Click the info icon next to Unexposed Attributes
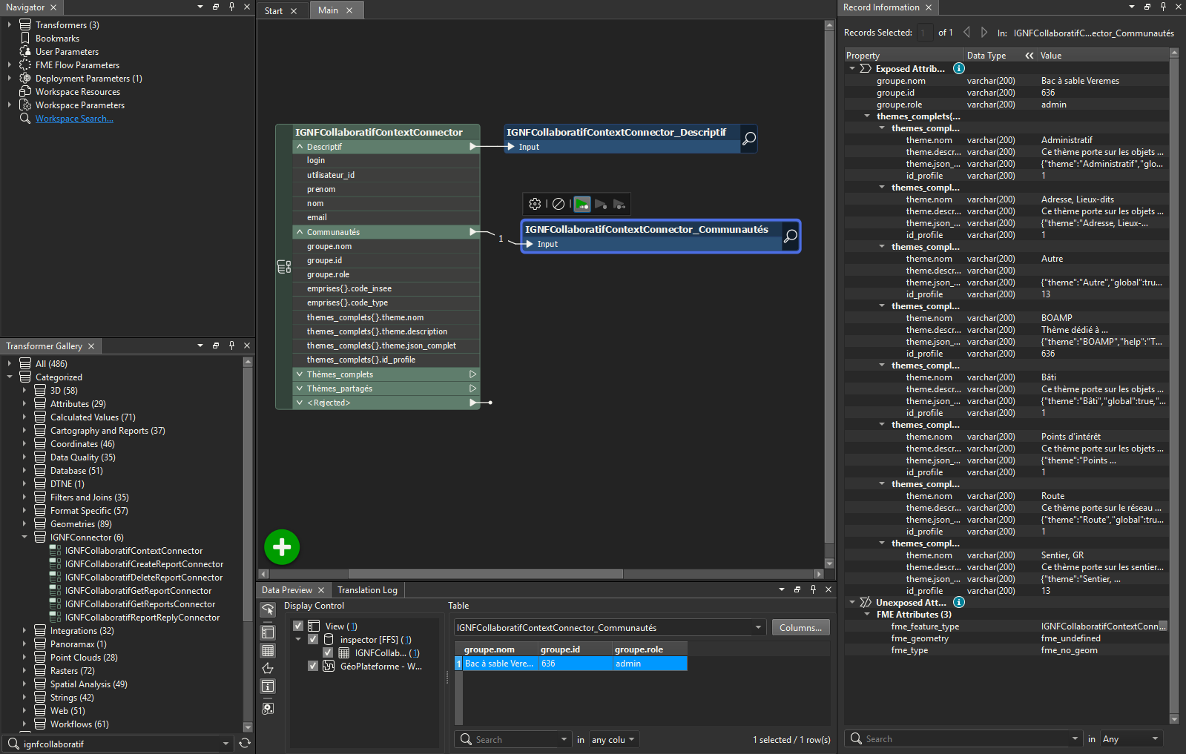This screenshot has width=1186, height=754. (x=958, y=602)
